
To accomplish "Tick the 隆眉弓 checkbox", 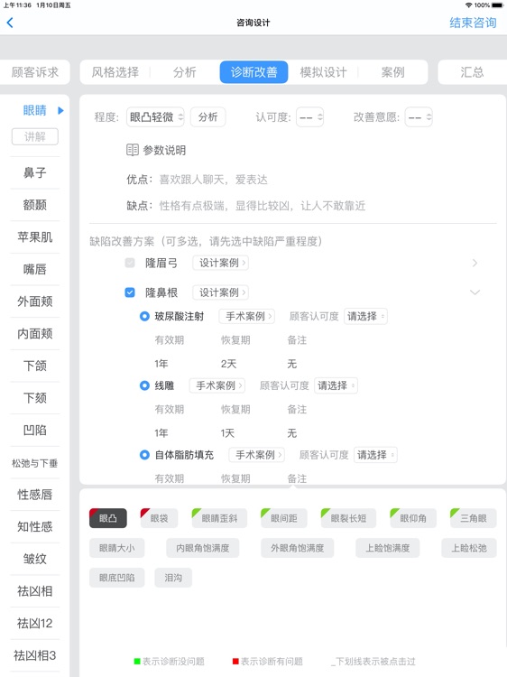I will tap(130, 263).
